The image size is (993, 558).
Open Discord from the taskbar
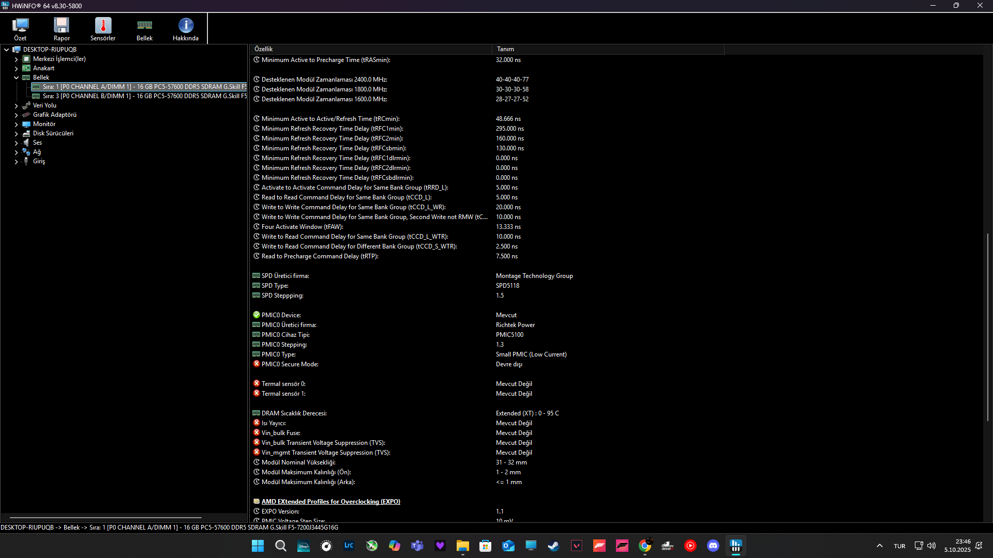pos(713,546)
